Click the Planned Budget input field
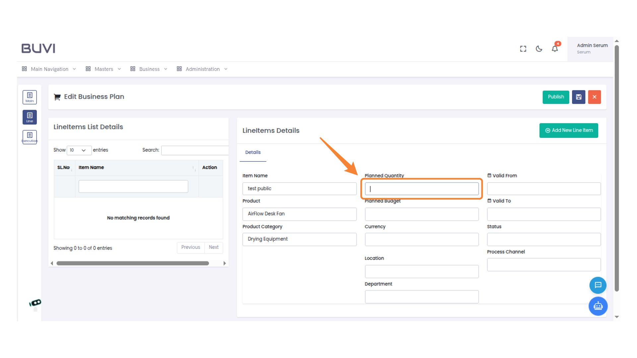Viewport: 637px width, 358px height. (x=421, y=214)
